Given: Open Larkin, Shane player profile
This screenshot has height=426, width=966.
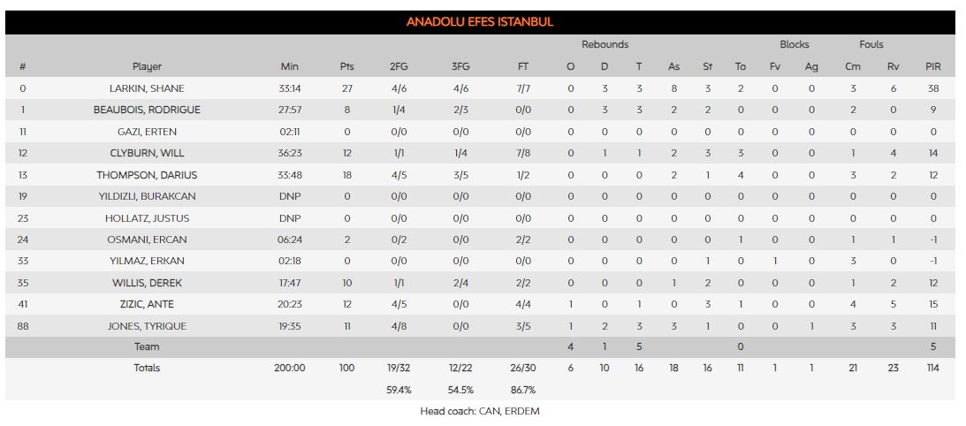Looking at the screenshot, I should [147, 88].
